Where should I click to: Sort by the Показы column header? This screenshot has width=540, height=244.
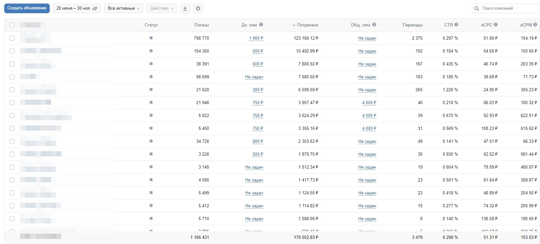(202, 25)
